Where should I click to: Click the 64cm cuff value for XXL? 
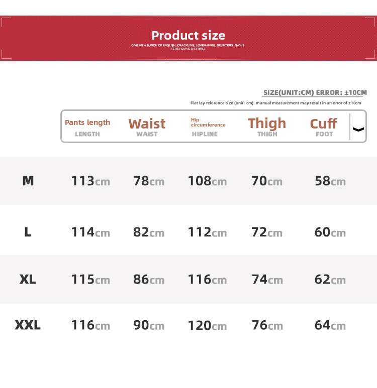tap(330, 325)
